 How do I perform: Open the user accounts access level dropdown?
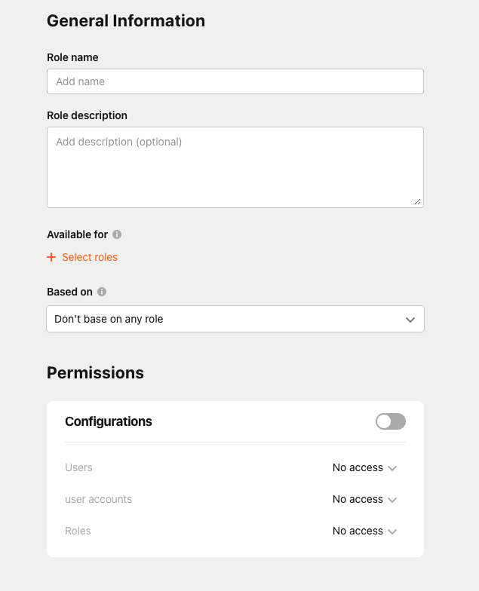click(365, 499)
